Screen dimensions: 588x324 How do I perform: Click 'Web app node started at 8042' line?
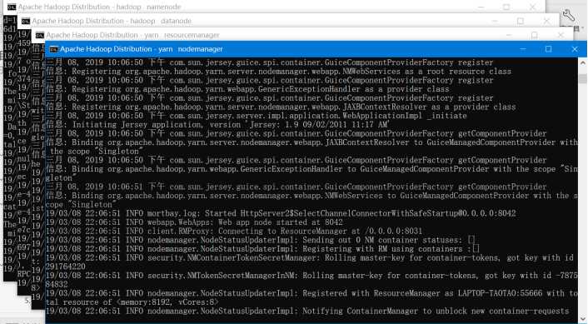[x=194, y=222]
